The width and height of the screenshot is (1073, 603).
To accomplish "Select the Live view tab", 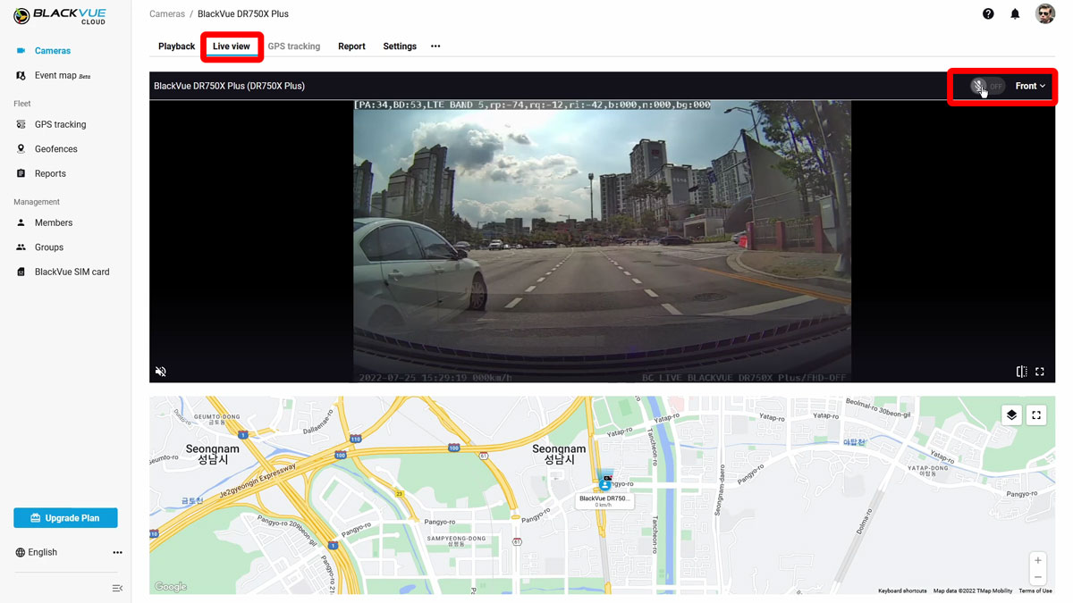I will point(232,46).
